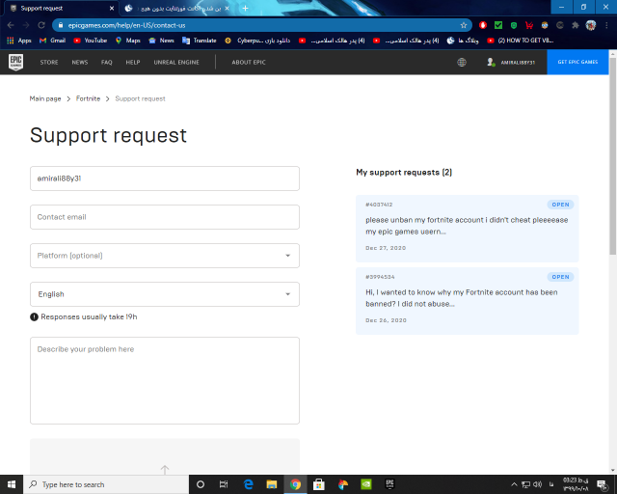The width and height of the screenshot is (617, 494).
Task: Open Task View on the taskbar
Action: coord(224,484)
